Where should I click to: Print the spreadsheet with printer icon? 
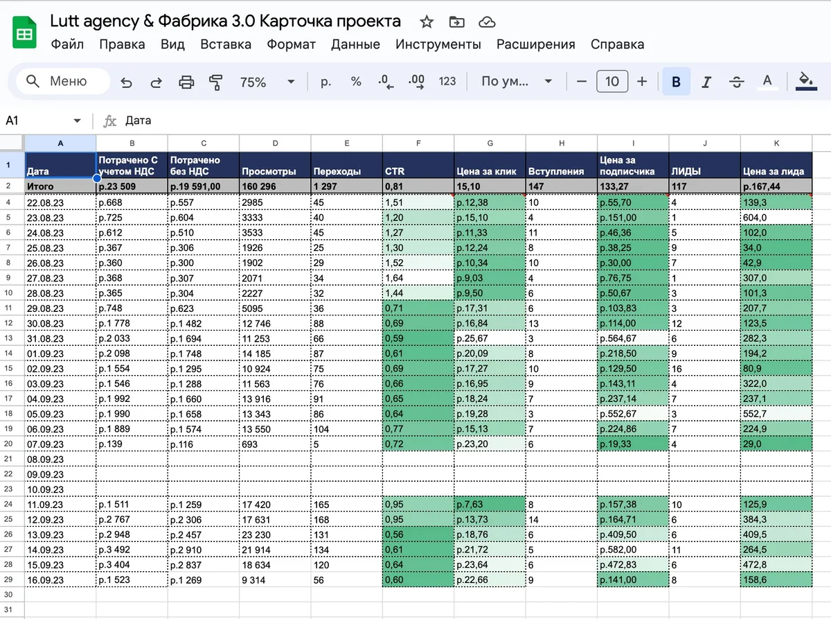coord(187,82)
